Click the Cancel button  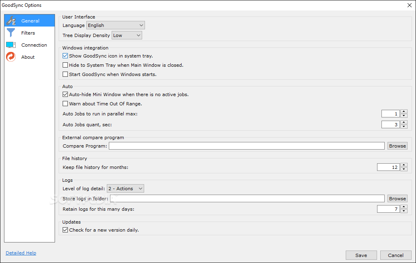[x=396, y=255]
